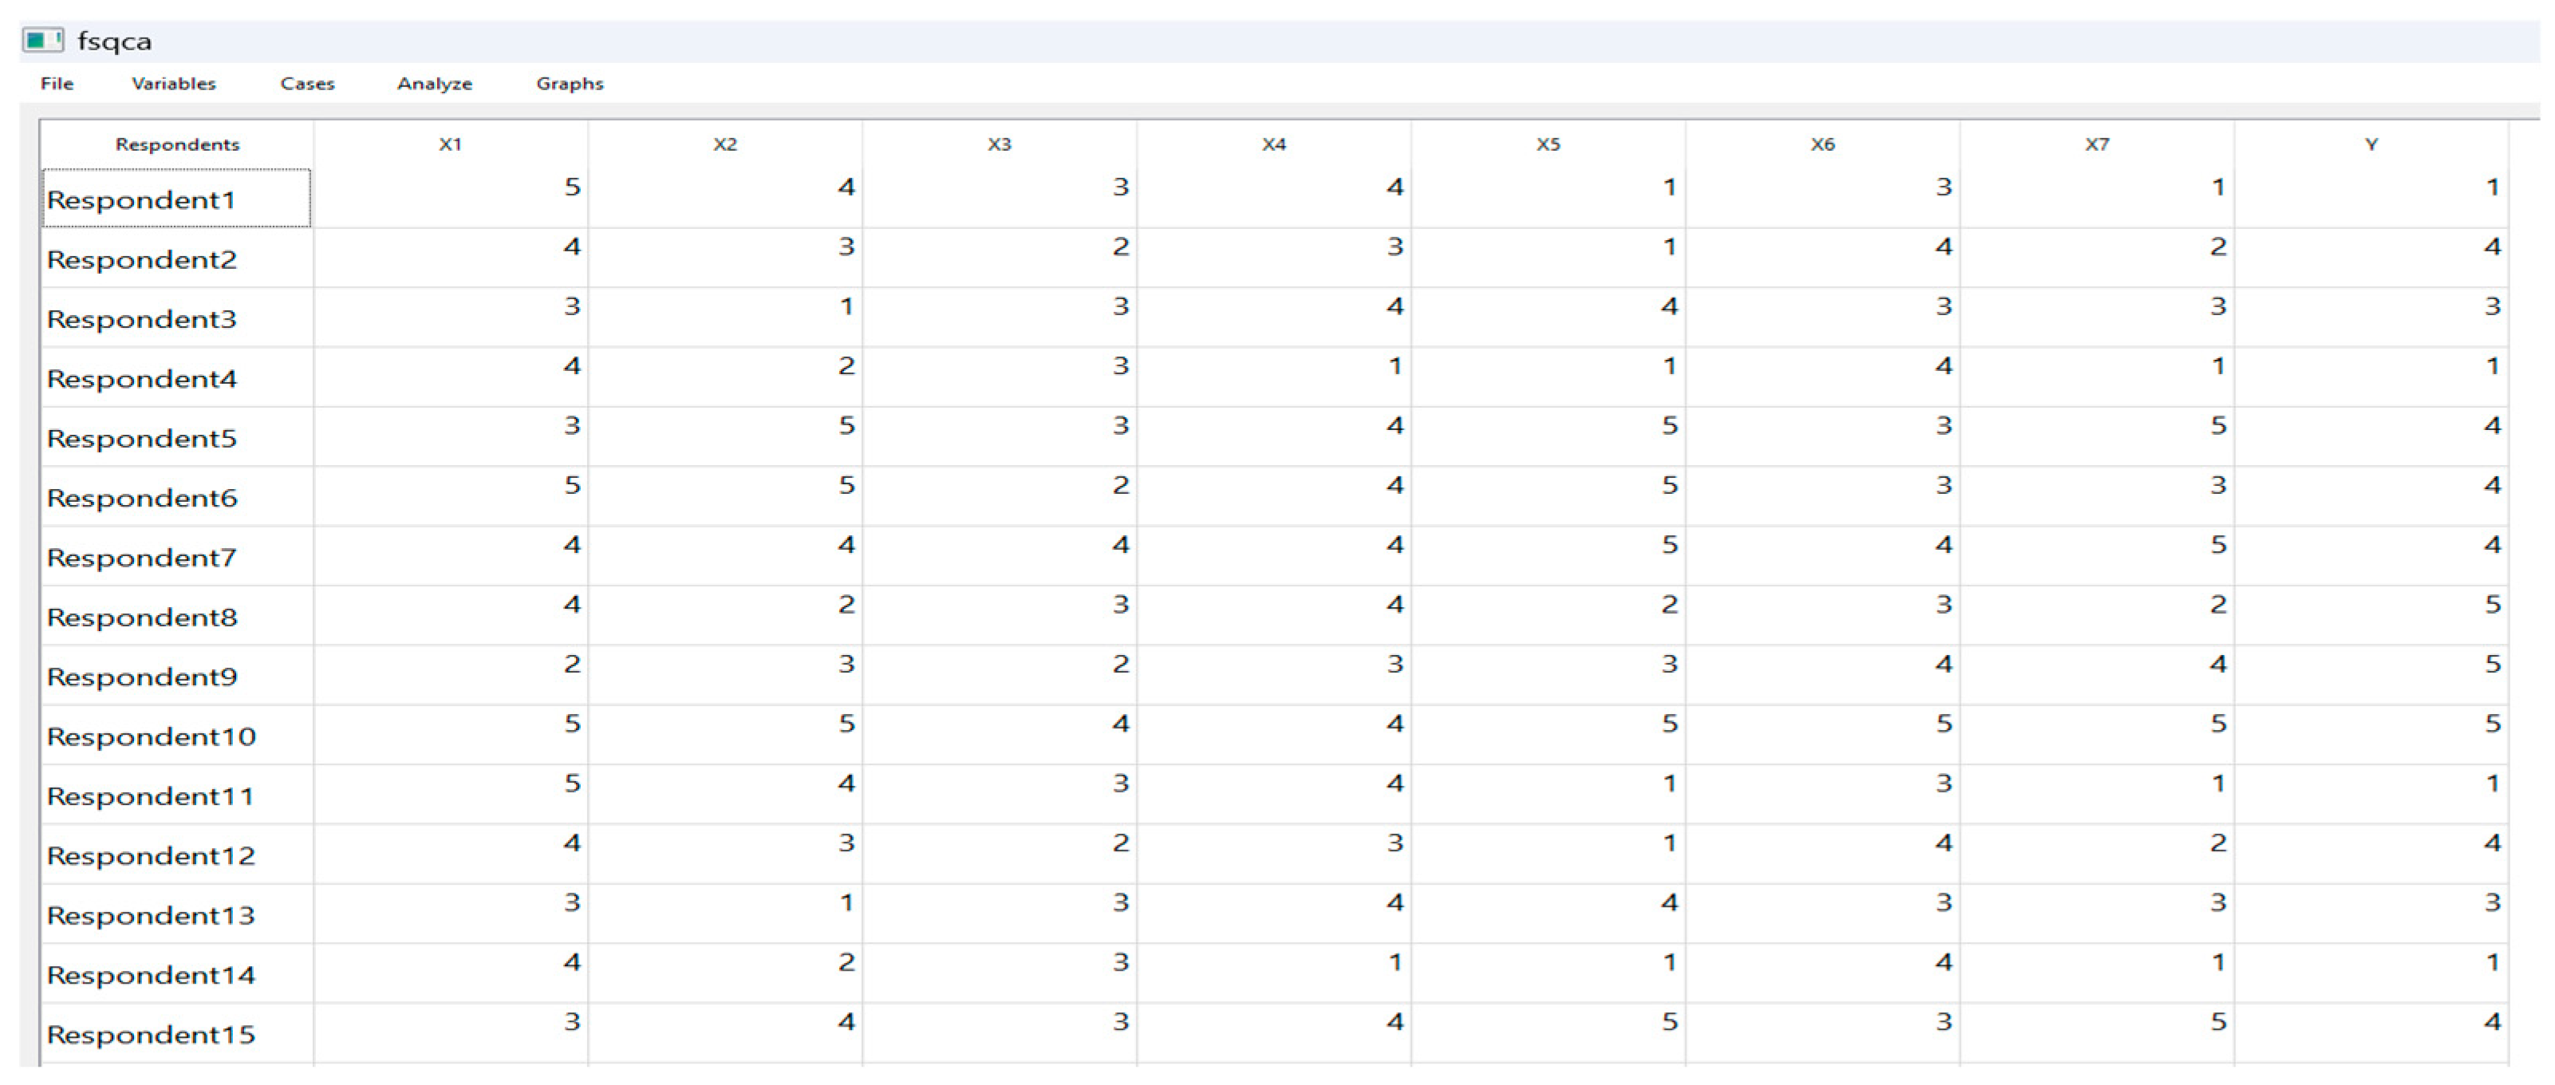Screen dimensions: 2555x1085
Task: Click the X1 column header
Action: point(451,144)
